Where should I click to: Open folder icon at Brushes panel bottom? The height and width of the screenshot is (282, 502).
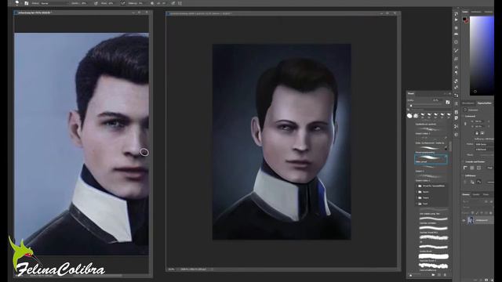433,275
